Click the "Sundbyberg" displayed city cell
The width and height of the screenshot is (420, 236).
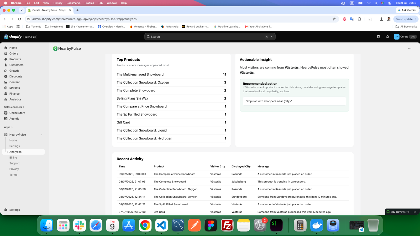pos(239,197)
